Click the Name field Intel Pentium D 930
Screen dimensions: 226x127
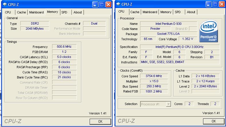(x=168, y=24)
